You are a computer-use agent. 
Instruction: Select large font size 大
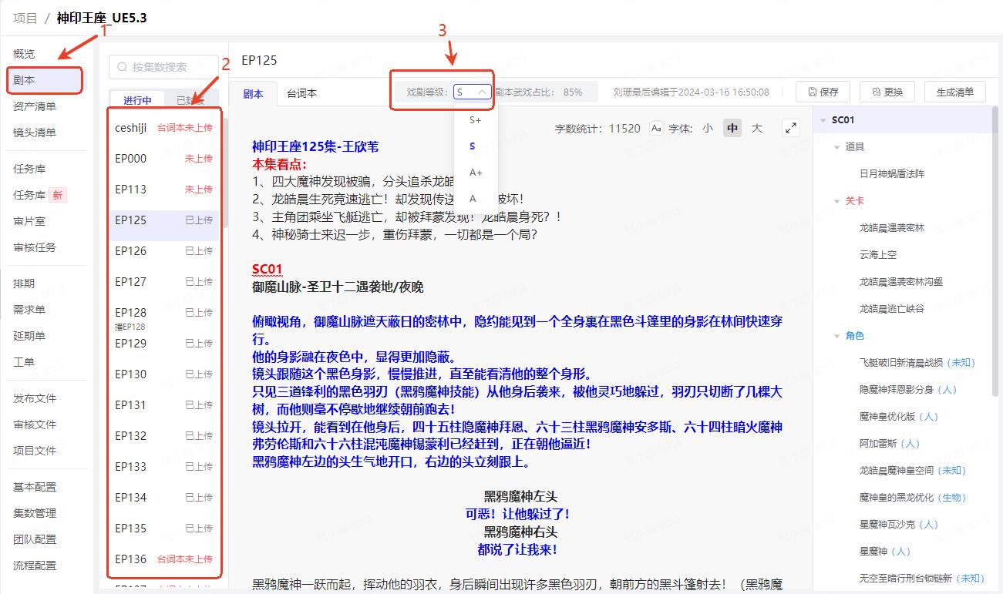757,129
